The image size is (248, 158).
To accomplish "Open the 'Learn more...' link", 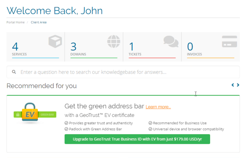I will 158,107.
